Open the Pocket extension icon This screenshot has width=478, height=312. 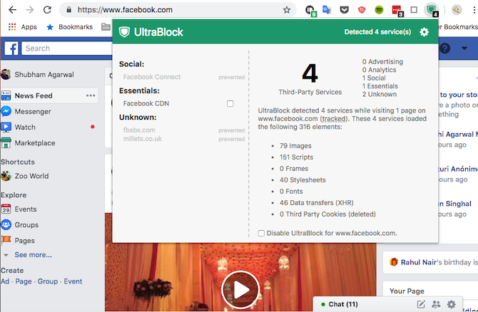point(344,10)
